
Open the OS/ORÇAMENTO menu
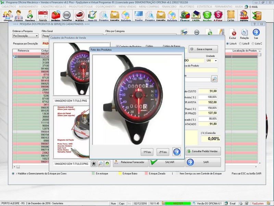click(x=106, y=7)
